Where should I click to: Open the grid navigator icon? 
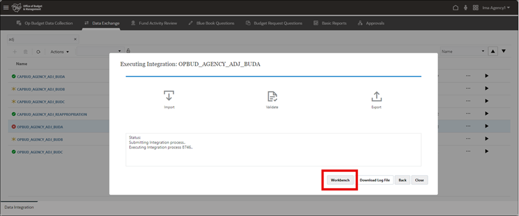tap(476, 7)
